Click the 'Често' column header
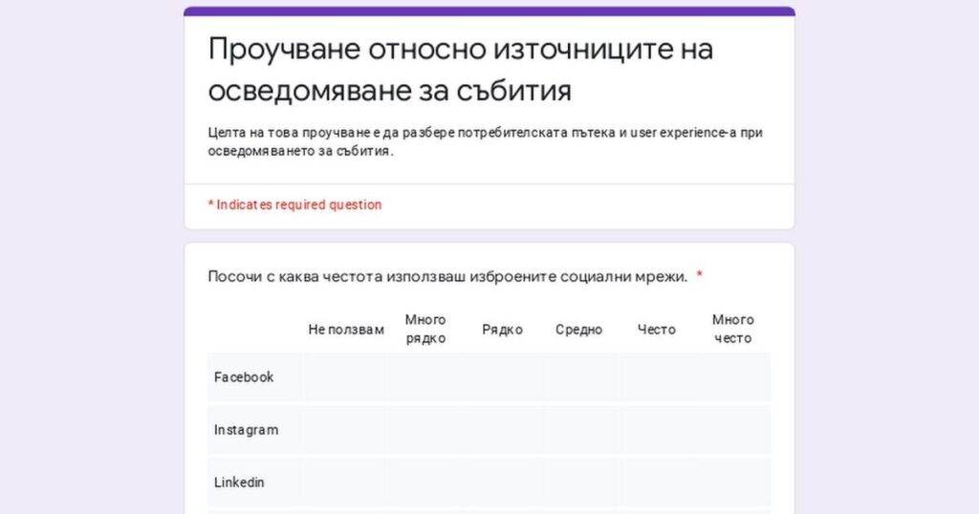Screen dimensions: 979x514 click(656, 330)
